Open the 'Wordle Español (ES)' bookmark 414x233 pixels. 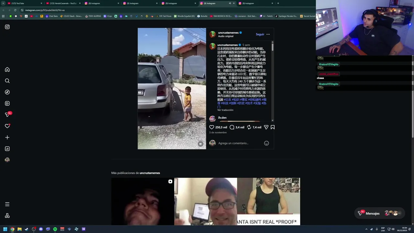point(184,16)
